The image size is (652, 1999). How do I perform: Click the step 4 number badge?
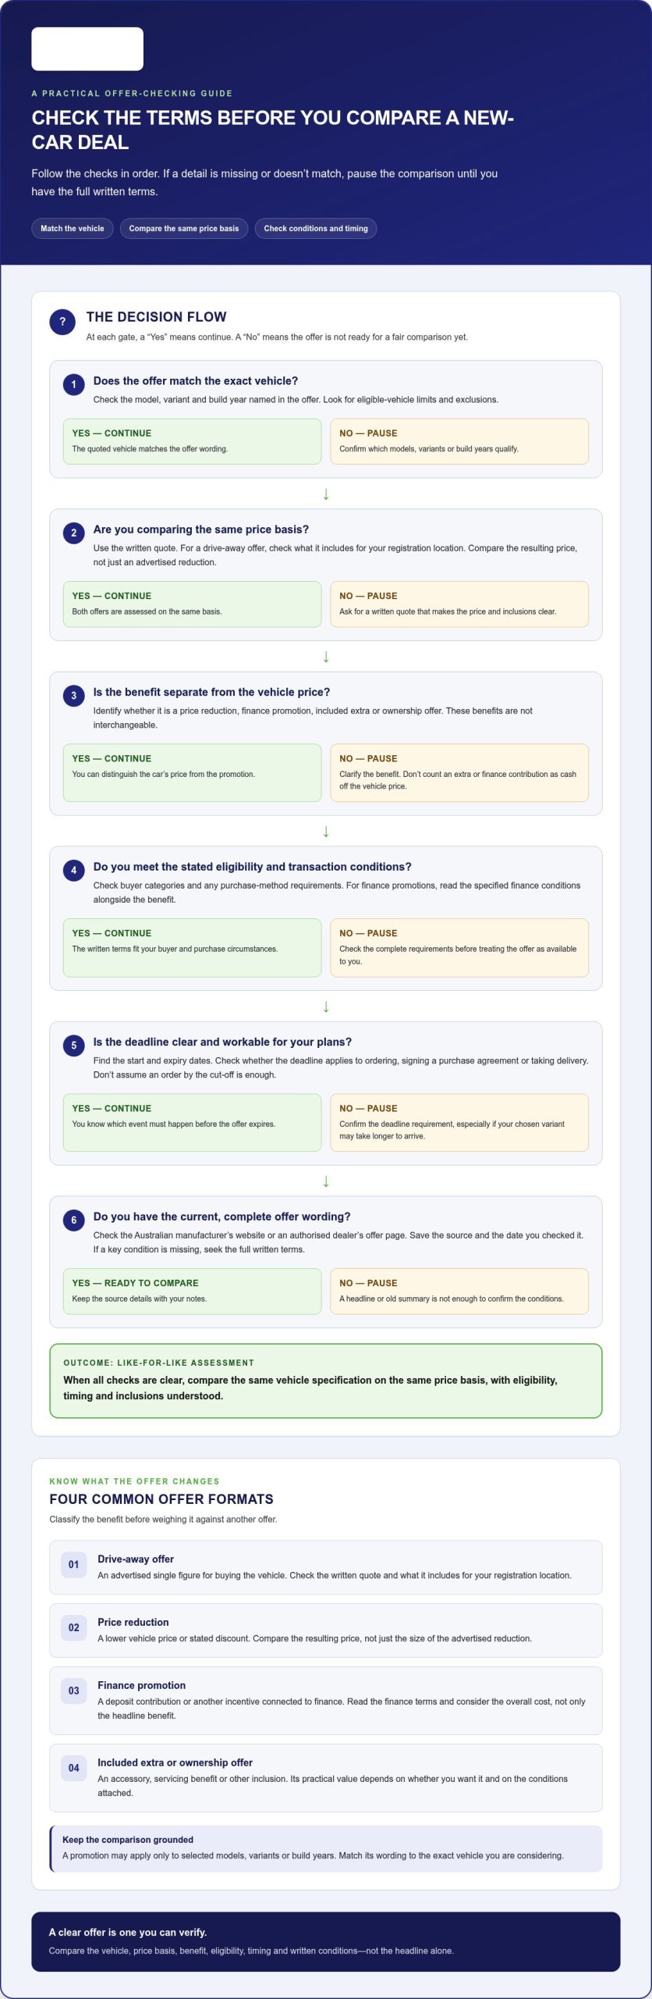click(x=74, y=870)
